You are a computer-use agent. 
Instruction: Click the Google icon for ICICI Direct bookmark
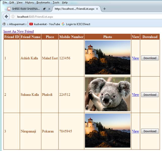63,24
